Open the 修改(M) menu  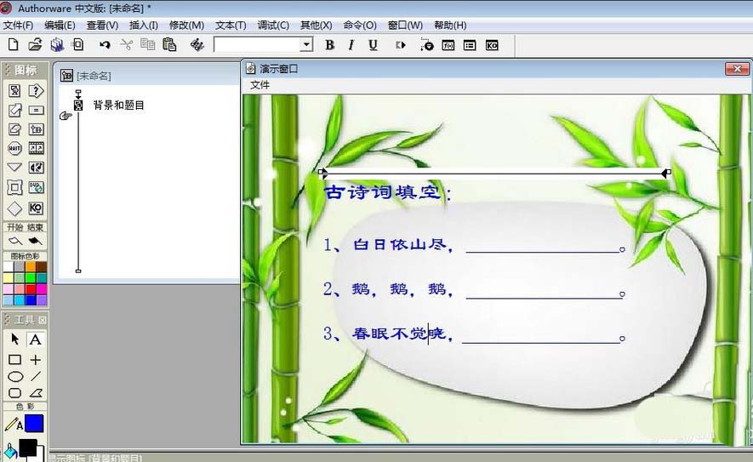pyautogui.click(x=186, y=25)
